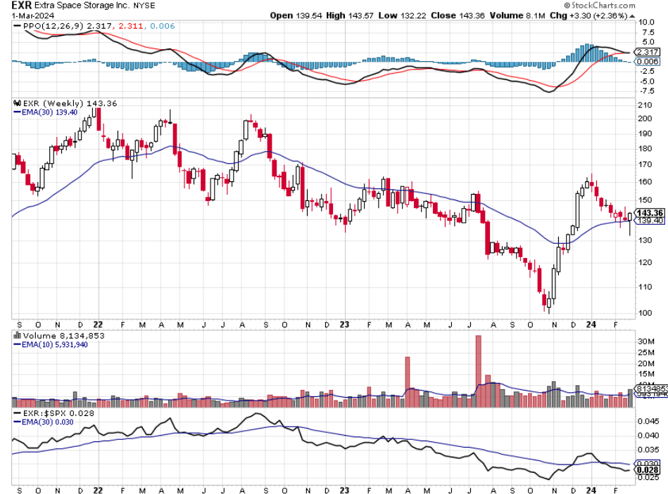The width and height of the screenshot is (668, 494).
Task: Click the up triangle after the Chg value
Action: [632, 16]
